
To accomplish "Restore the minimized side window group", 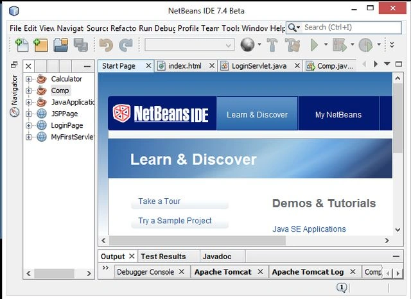I will (x=14, y=65).
